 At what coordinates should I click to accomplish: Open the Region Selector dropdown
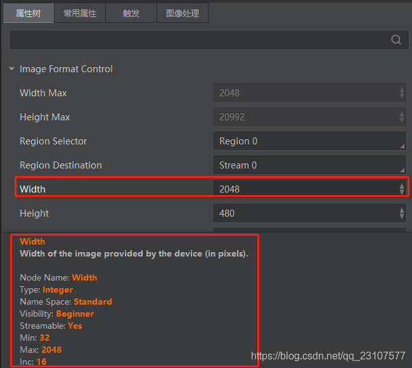(309, 141)
